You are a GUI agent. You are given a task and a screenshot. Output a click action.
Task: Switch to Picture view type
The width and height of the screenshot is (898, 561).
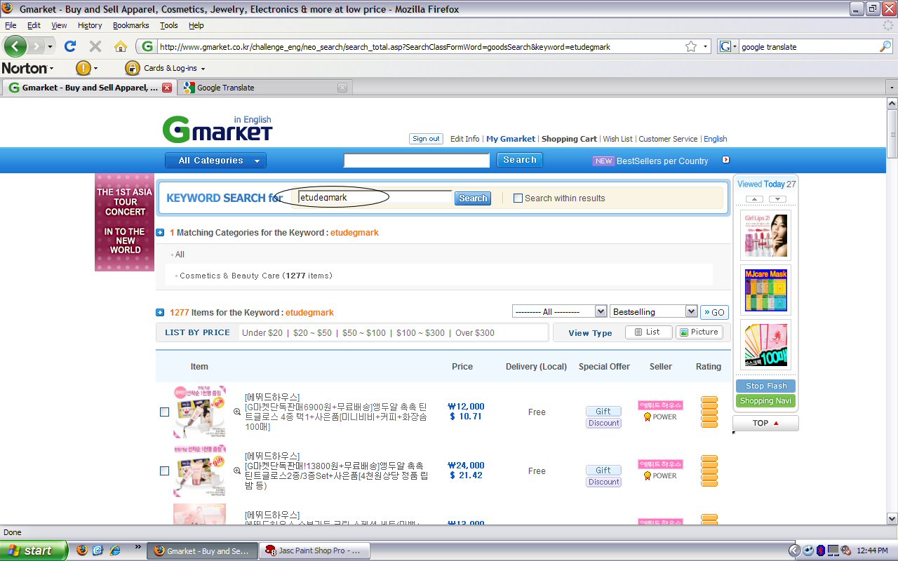[x=699, y=332]
